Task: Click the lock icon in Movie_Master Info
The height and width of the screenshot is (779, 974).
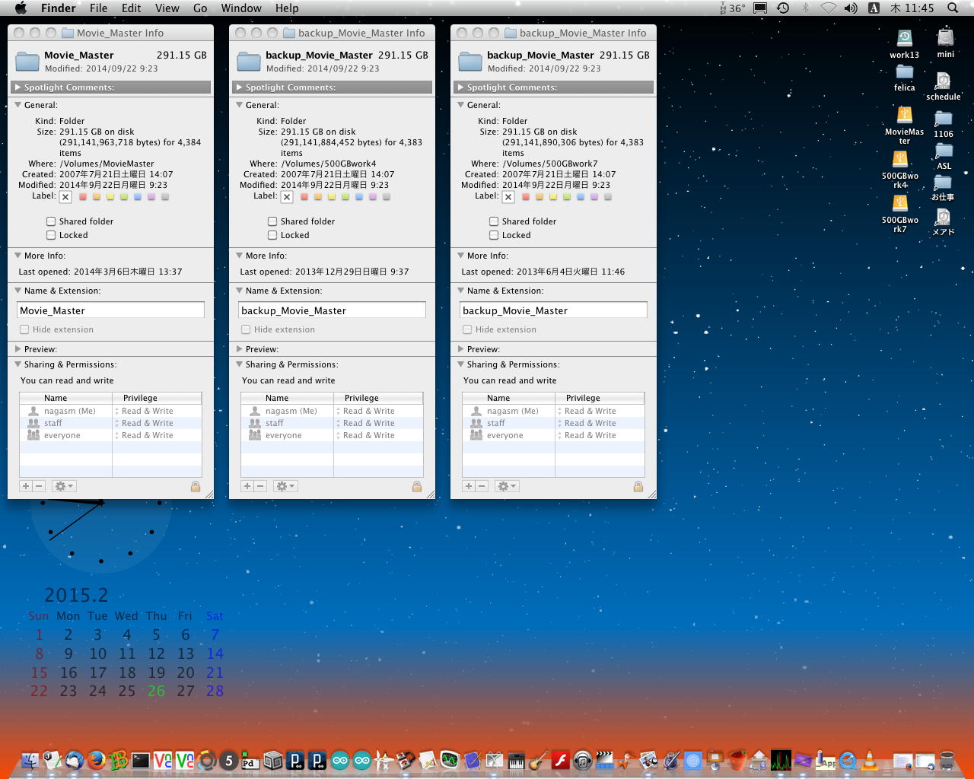Action: click(196, 487)
